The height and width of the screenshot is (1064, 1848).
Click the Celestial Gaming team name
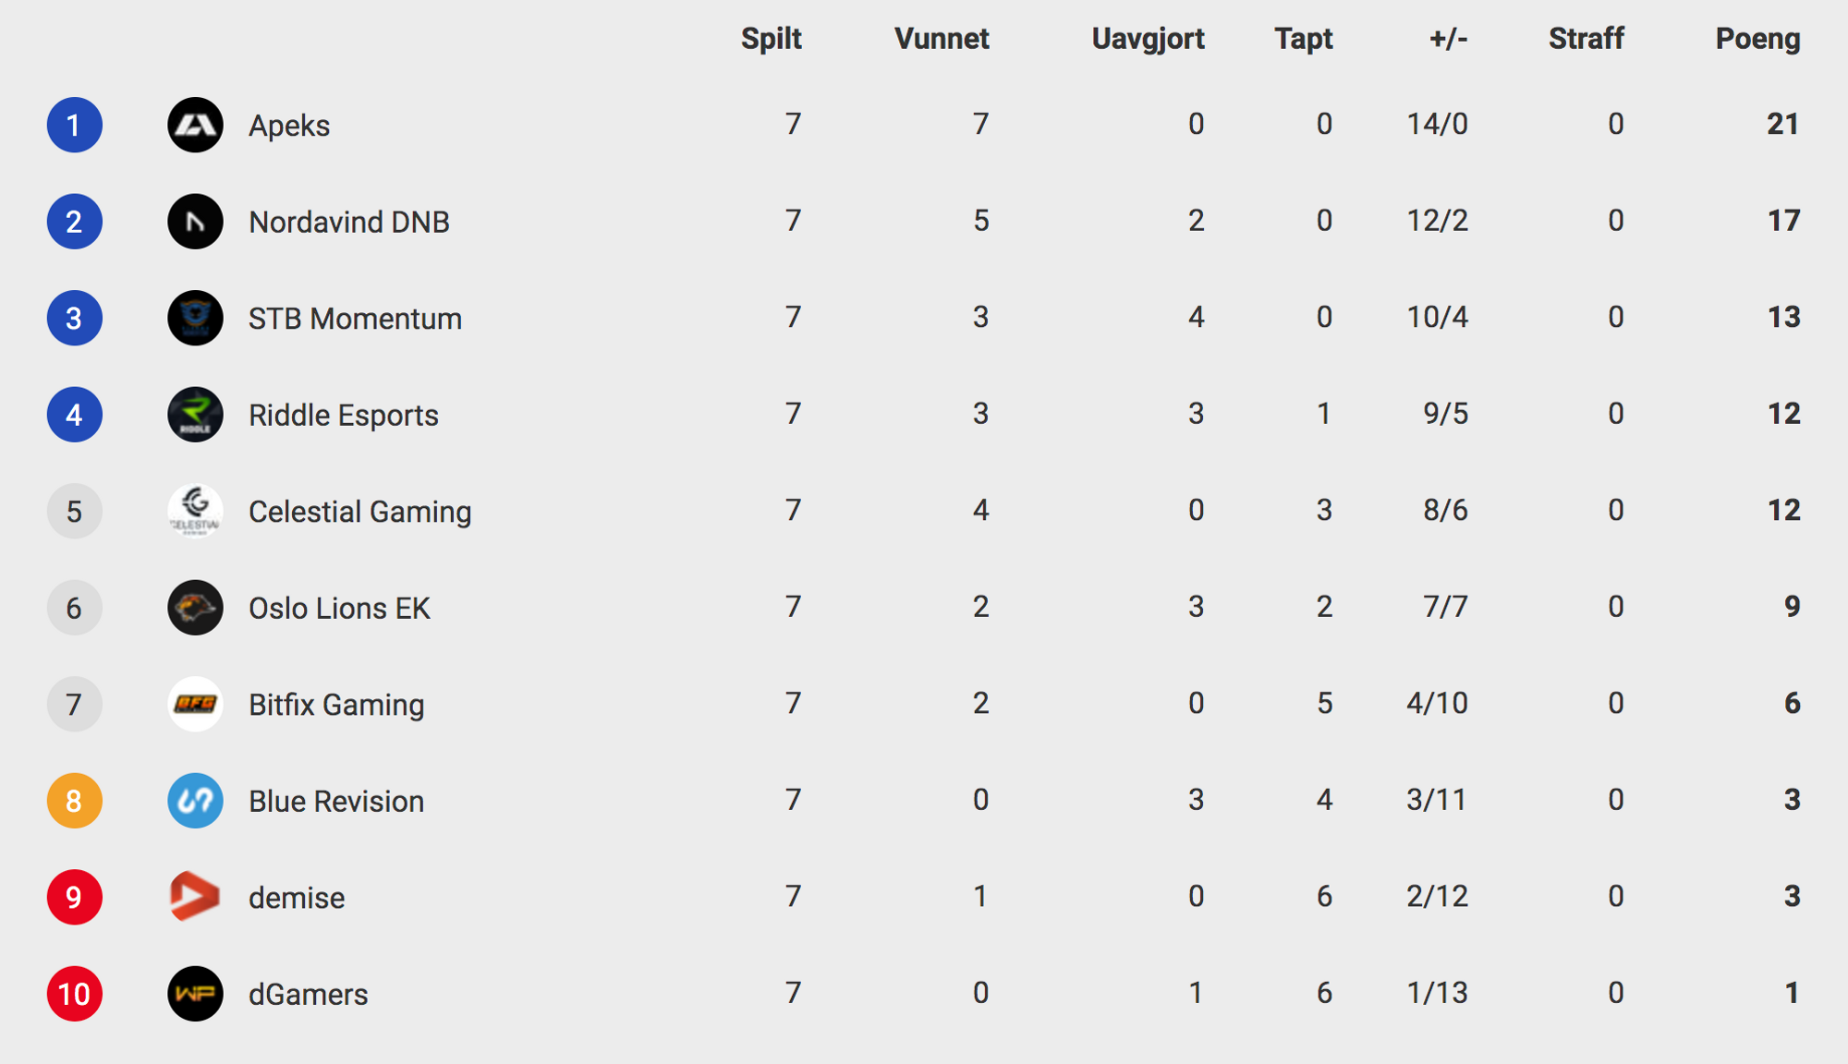360,512
